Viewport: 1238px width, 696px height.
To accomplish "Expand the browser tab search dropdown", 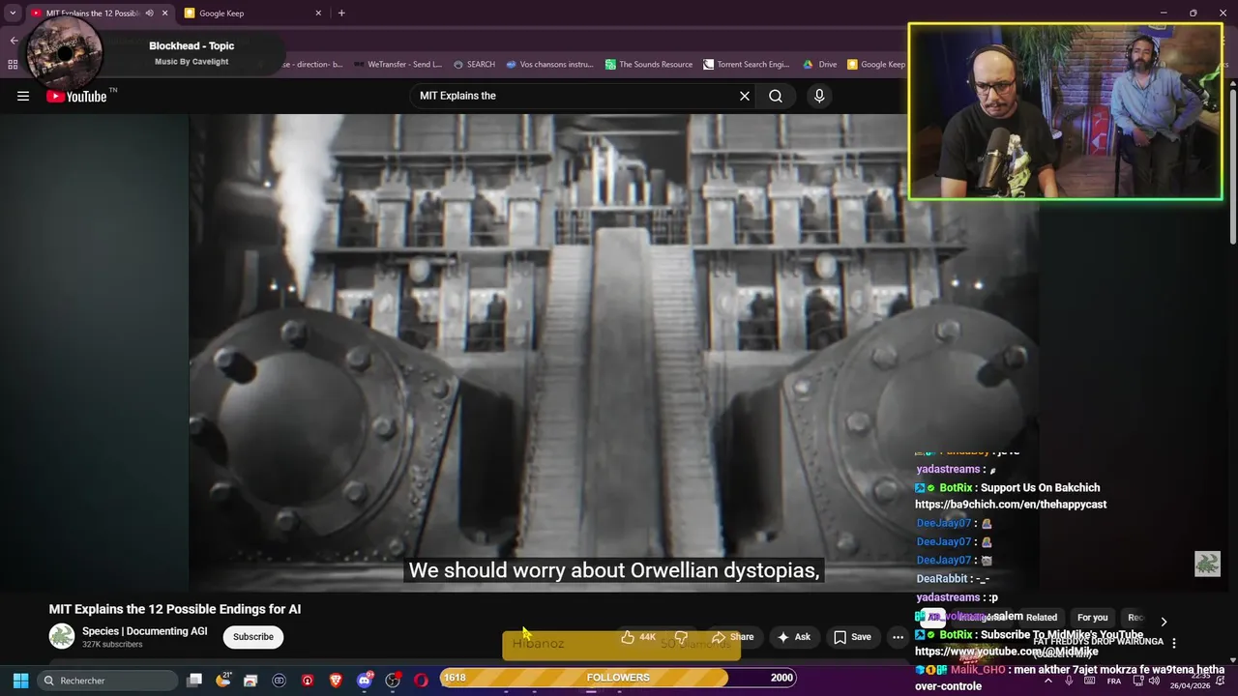I will 13,14.
